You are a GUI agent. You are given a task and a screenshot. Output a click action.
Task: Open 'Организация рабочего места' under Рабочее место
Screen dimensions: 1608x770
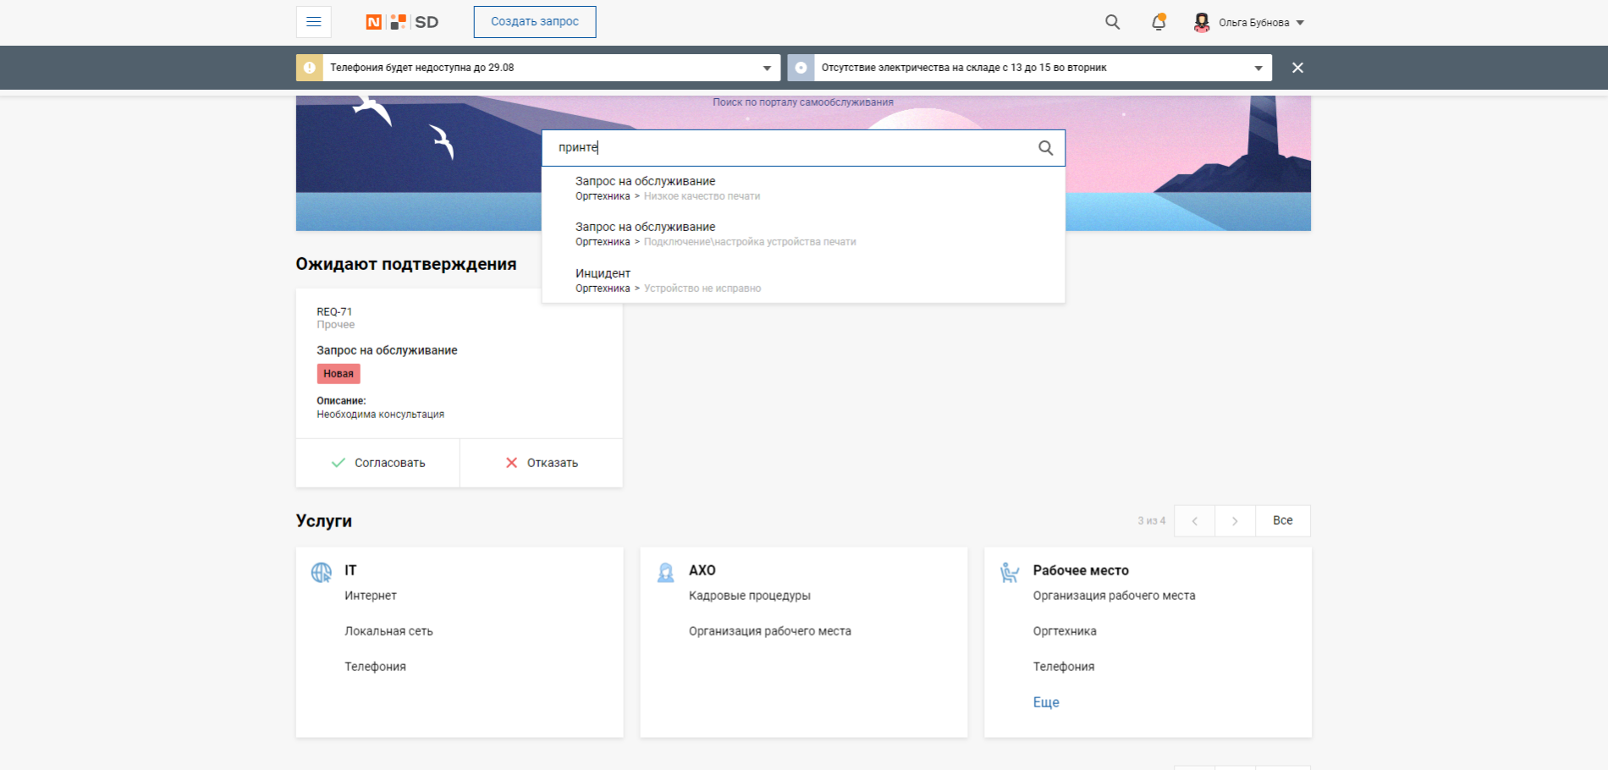tap(1115, 596)
